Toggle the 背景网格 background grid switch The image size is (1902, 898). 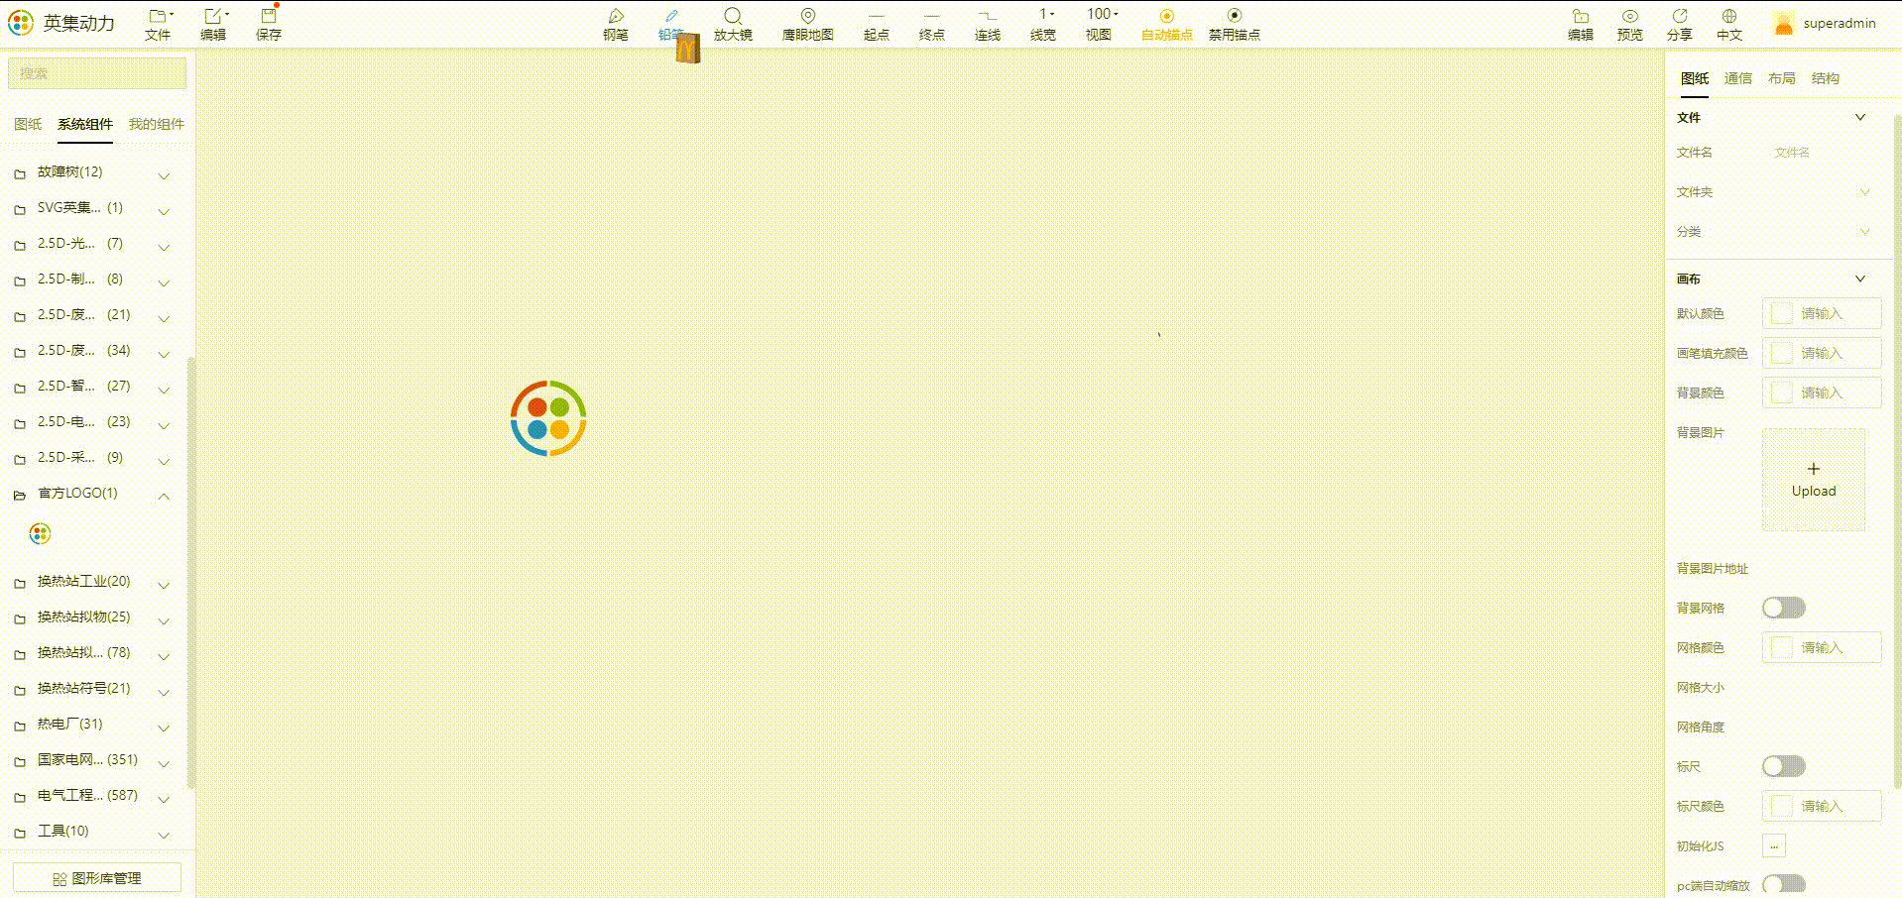[x=1783, y=608]
